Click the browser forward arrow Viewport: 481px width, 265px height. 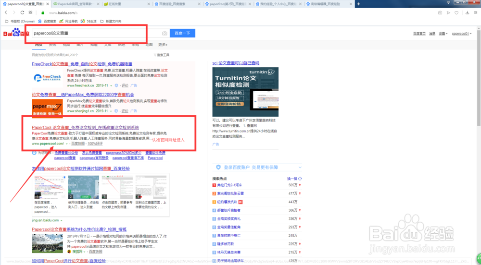[x=14, y=12]
